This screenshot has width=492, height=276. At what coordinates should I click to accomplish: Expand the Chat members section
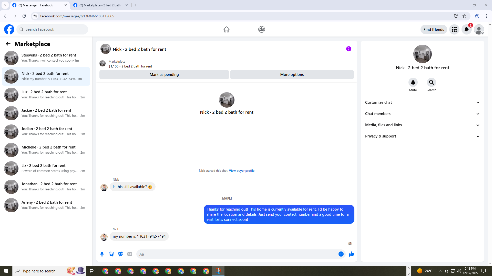click(x=422, y=114)
